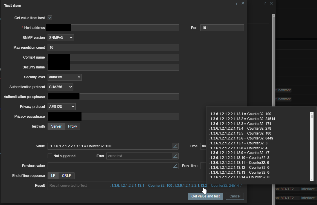
Task: Click popup line 'Counter32: 278'
Action: [x=240, y=128]
